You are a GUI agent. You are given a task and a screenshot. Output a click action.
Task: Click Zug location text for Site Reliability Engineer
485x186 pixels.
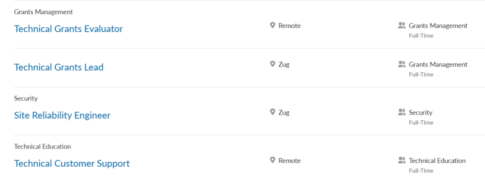pyautogui.click(x=284, y=112)
